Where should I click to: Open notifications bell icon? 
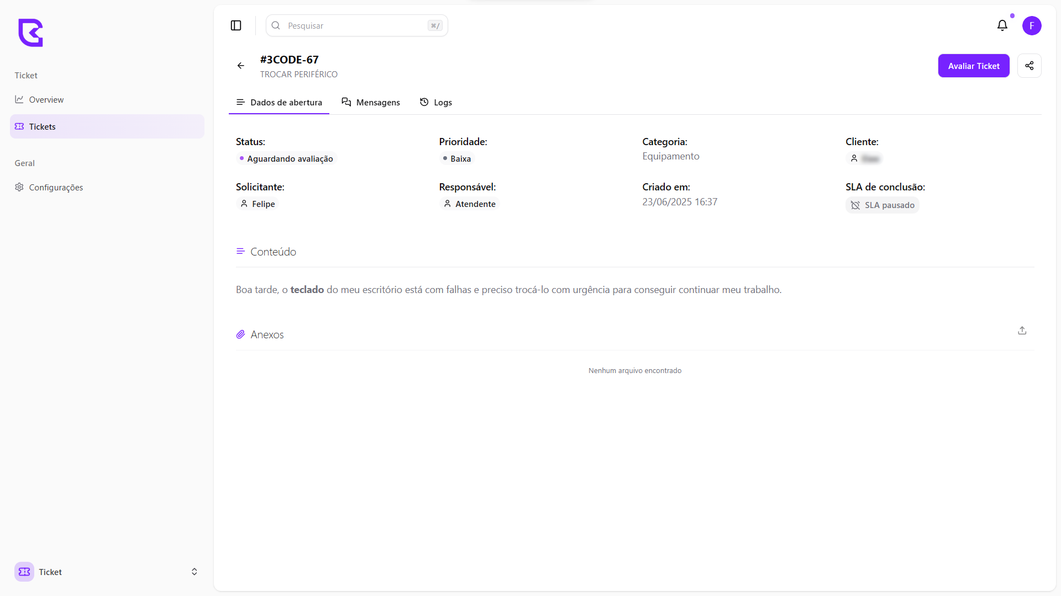coord(1002,25)
